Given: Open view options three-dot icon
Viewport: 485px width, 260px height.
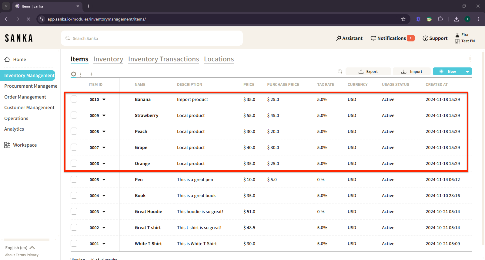Looking at the screenshot, I should [80, 74].
